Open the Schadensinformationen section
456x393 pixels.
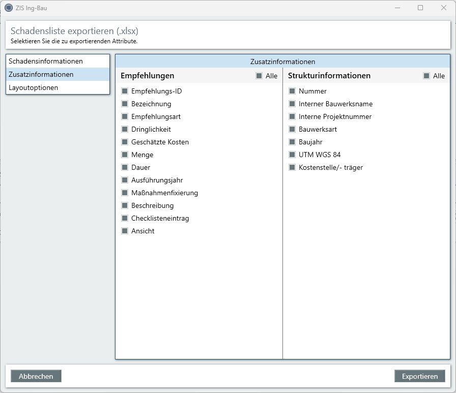pyautogui.click(x=46, y=61)
